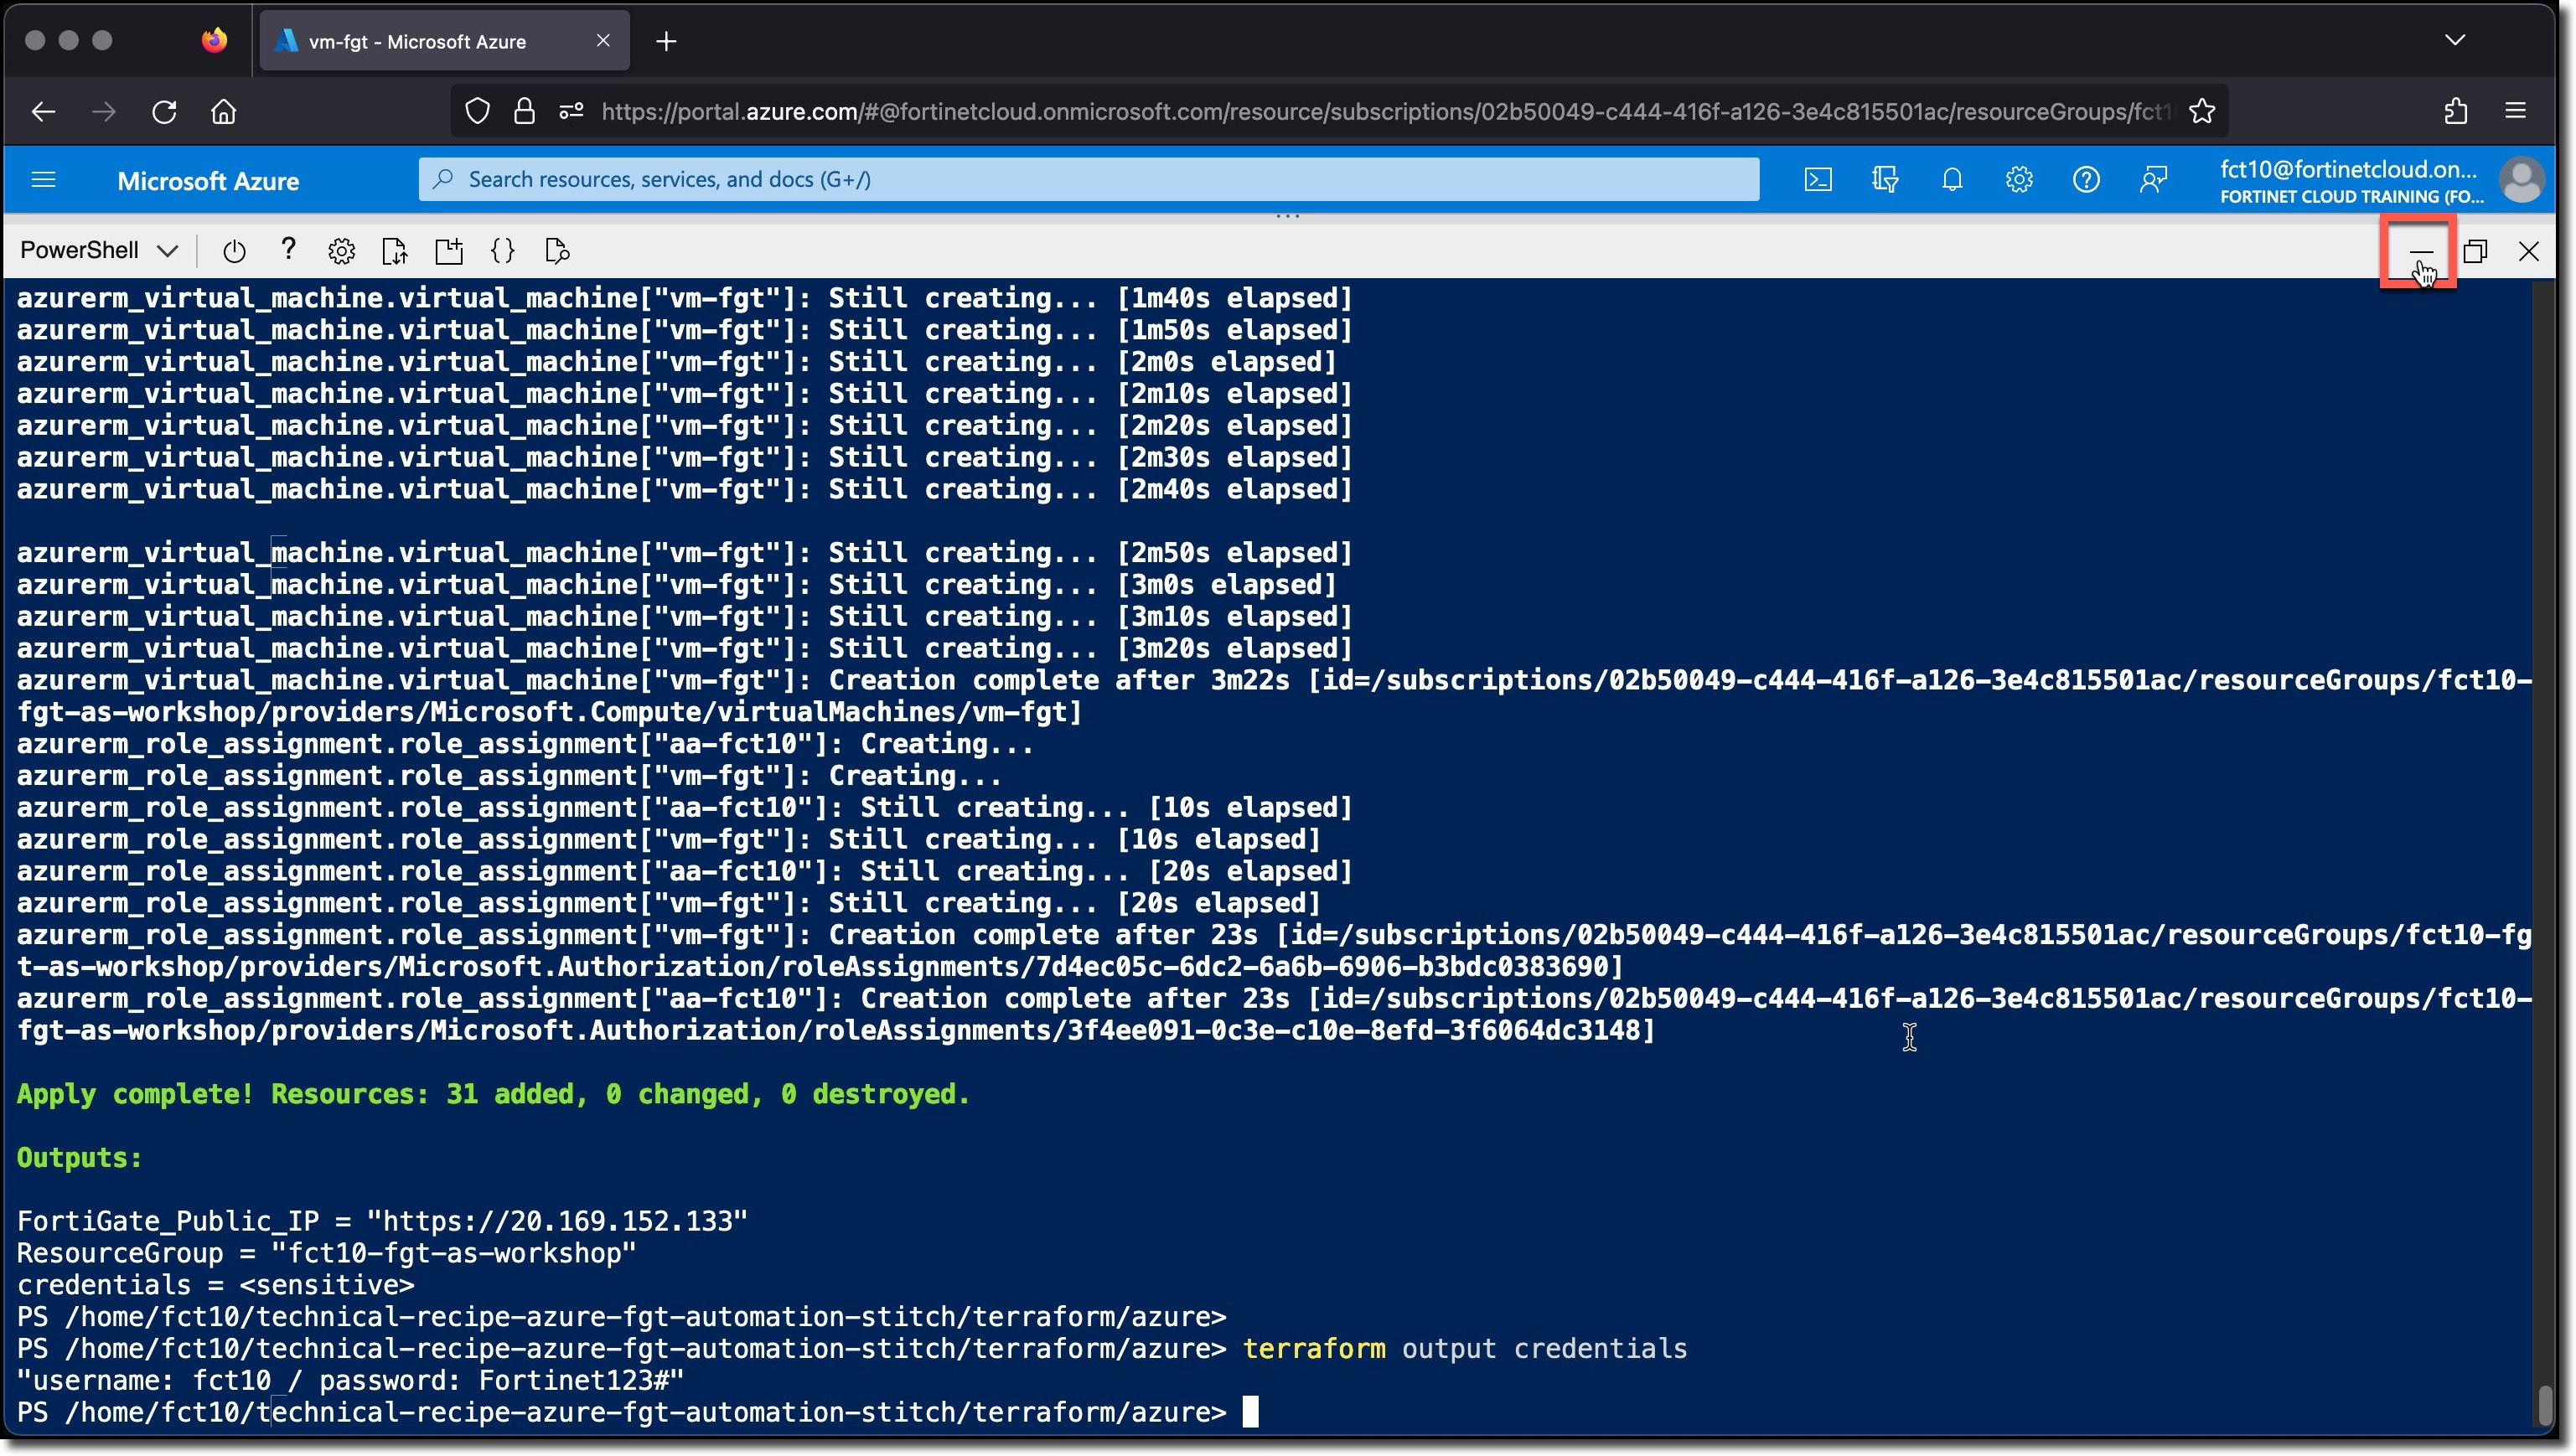Click the browser back arrow

tap(43, 111)
